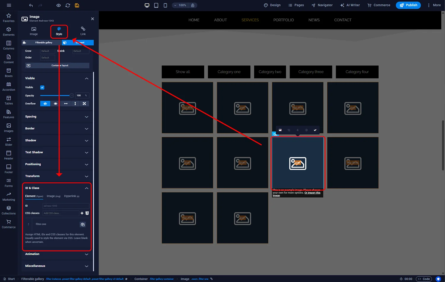This screenshot has height=282, width=445.
Task: Collapse the ID & Class section
Action: coord(86,188)
